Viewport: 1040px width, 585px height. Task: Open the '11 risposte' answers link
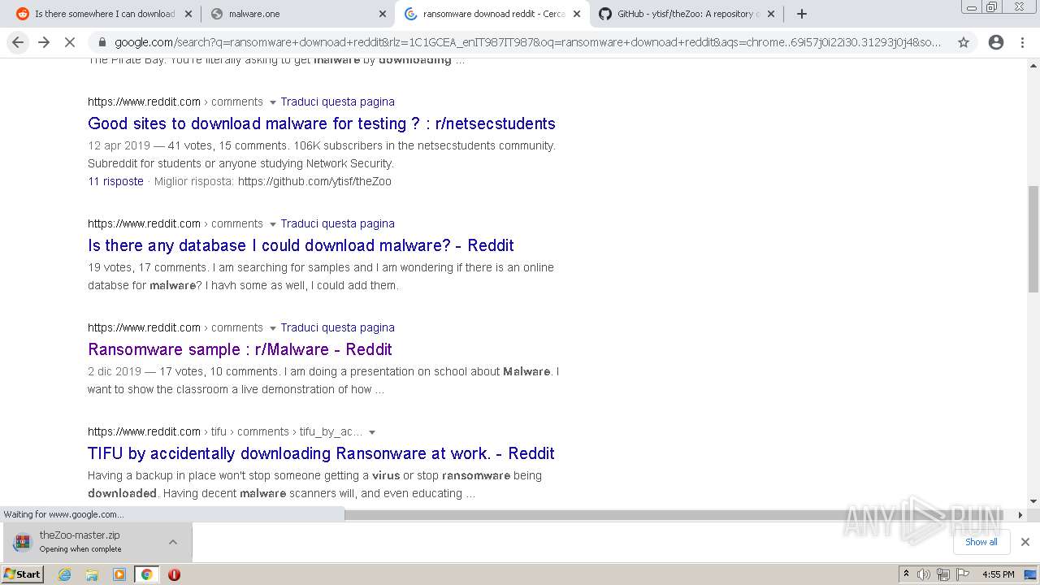(115, 181)
